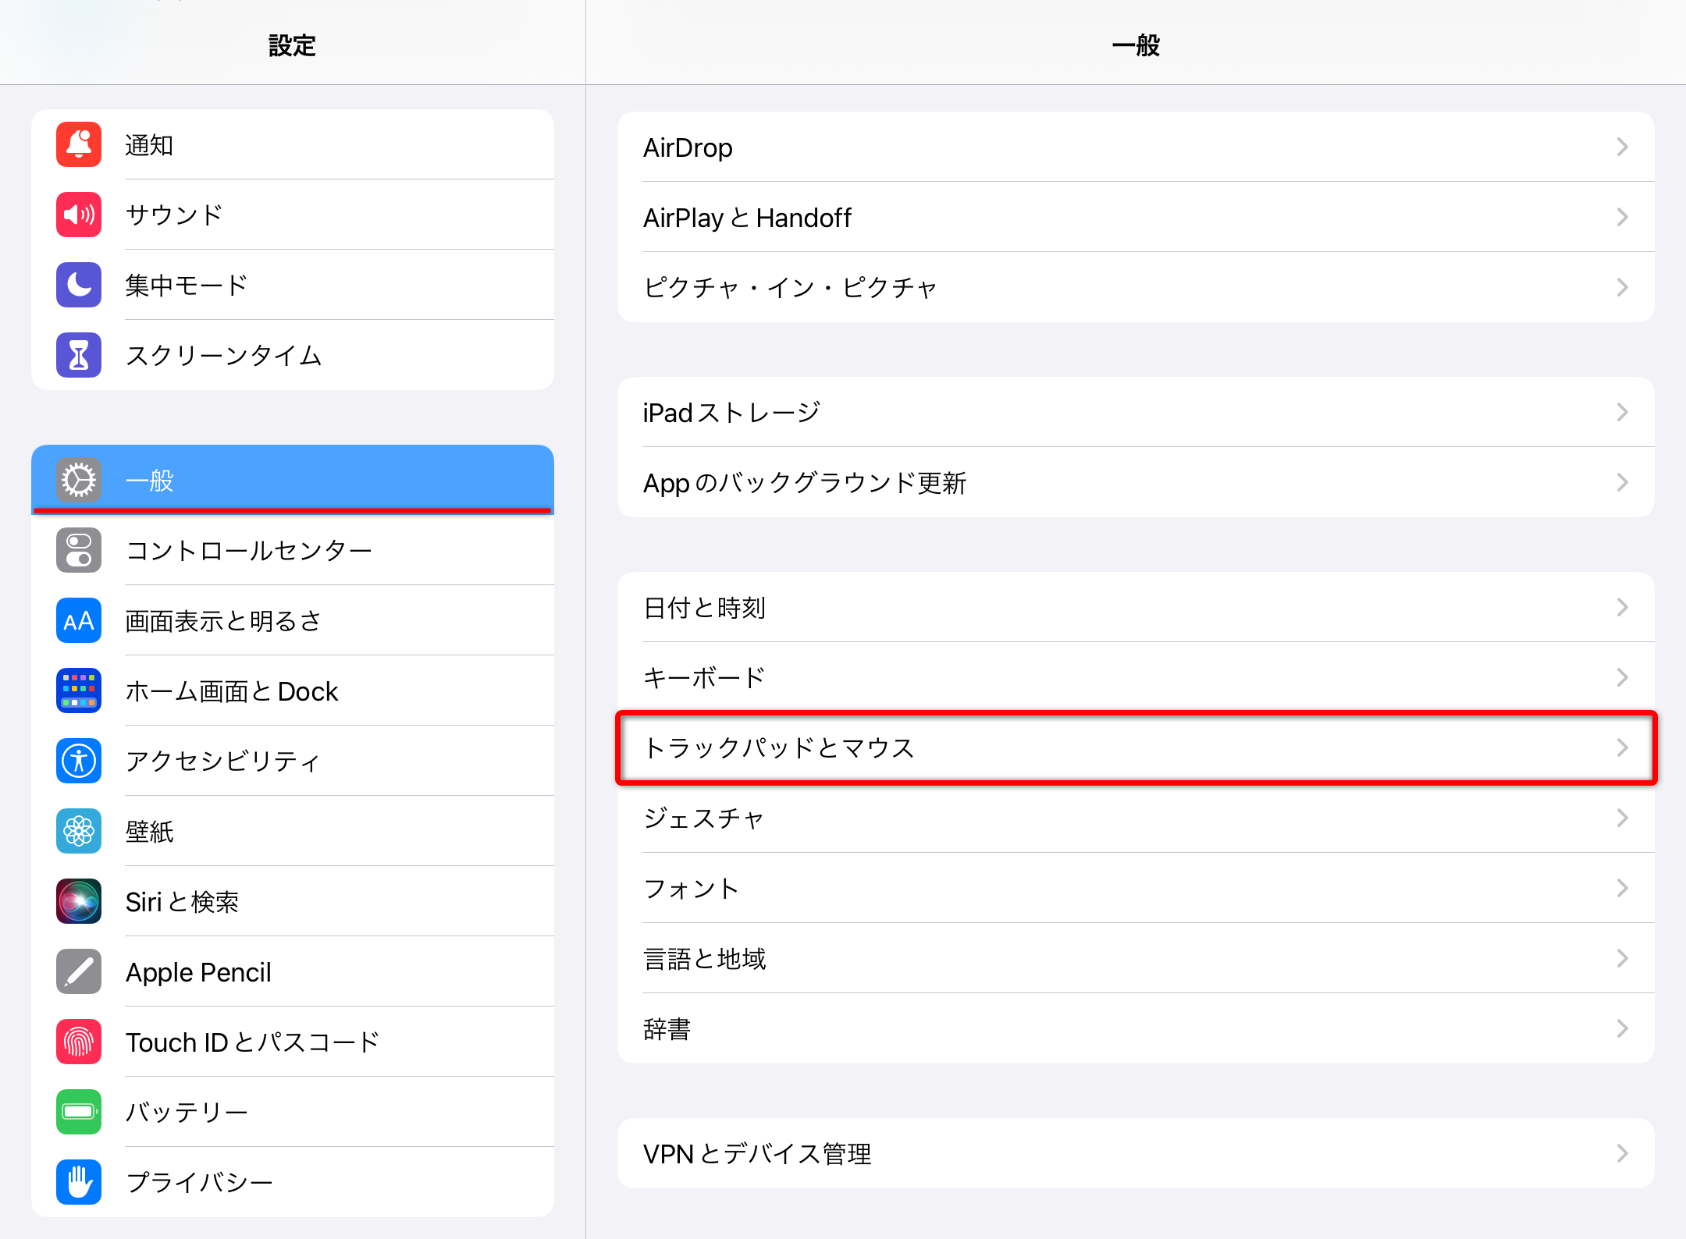Select 一般 in the settings sidebar
Viewport: 1686px width, 1239px height.
tap(293, 480)
